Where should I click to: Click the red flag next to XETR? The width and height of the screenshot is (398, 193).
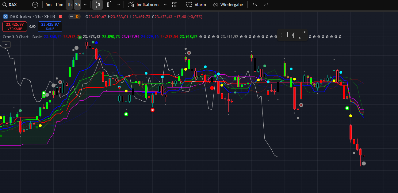61,17
